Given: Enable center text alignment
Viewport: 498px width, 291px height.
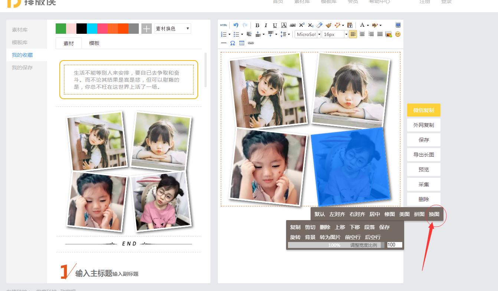Looking at the screenshot, I should [362, 34].
